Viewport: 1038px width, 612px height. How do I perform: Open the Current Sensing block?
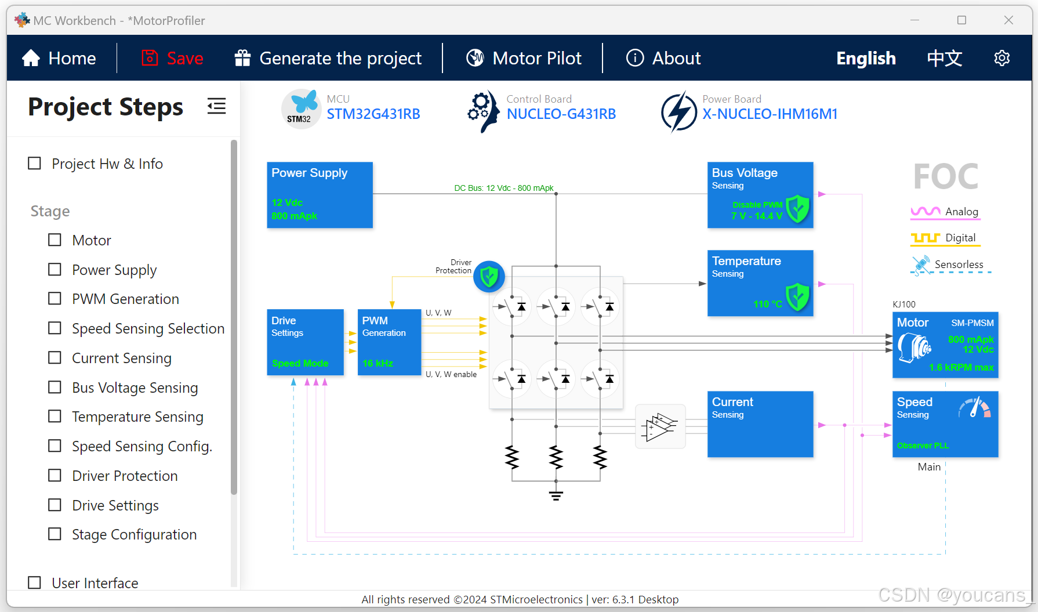[760, 424]
